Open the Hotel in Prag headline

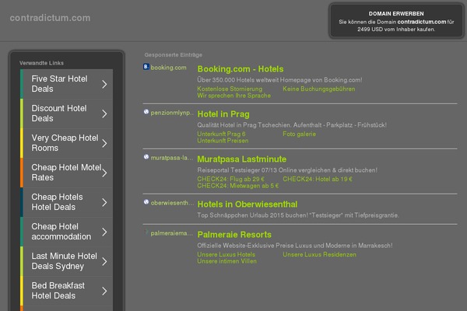coord(223,114)
